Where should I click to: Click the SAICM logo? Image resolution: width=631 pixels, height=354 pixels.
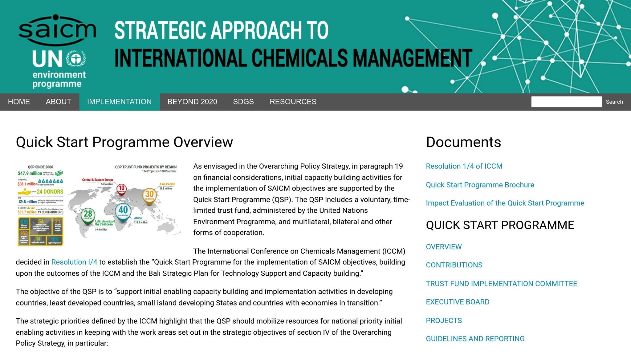(57, 30)
